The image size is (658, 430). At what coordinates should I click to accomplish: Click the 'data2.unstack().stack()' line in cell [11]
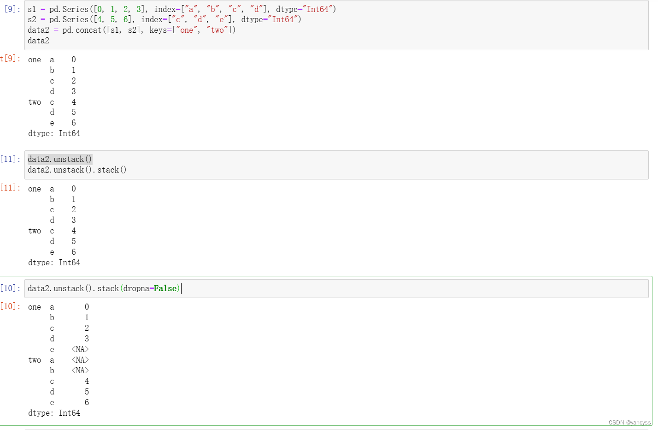coord(77,170)
